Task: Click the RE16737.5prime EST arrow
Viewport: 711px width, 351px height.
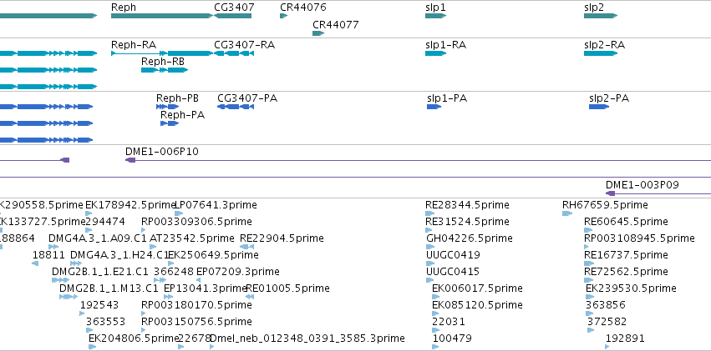Action: (588, 263)
